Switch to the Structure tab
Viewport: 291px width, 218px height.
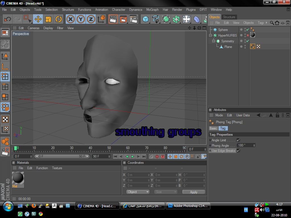(229, 17)
